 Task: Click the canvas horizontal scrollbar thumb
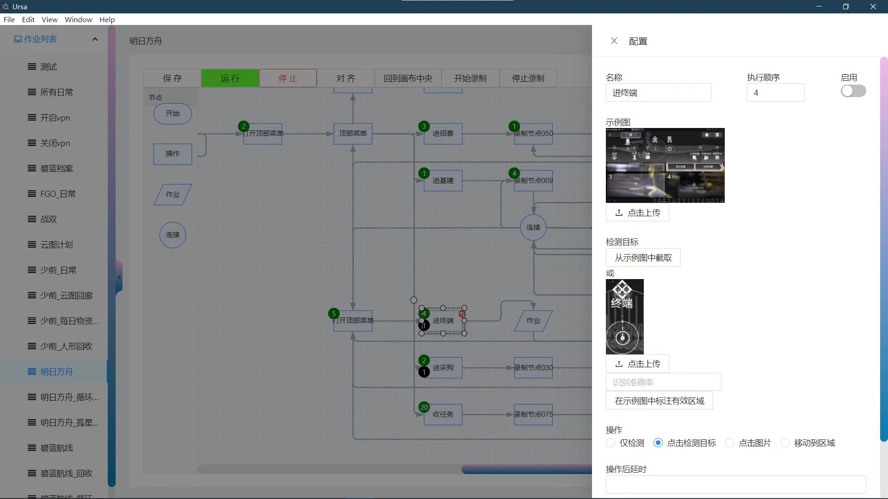526,470
